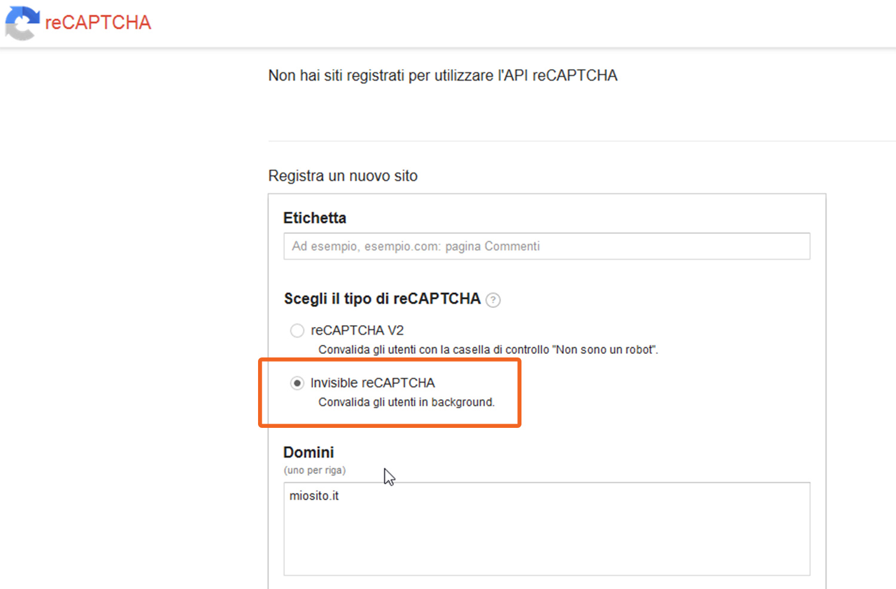Click the Non hai siti registrati message
896x589 pixels.
pos(443,75)
